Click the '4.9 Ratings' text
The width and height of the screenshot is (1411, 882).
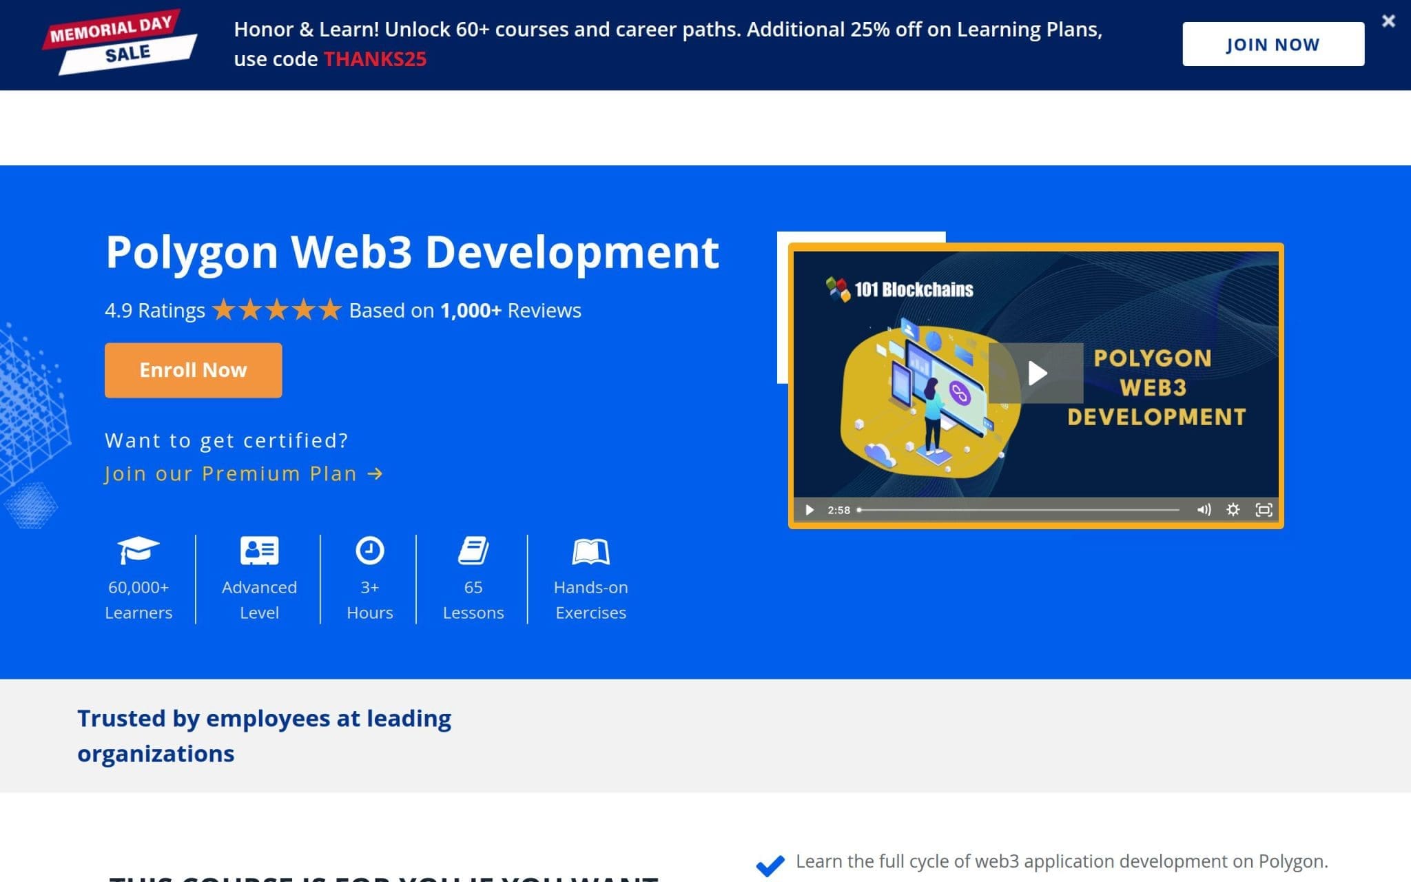(155, 311)
